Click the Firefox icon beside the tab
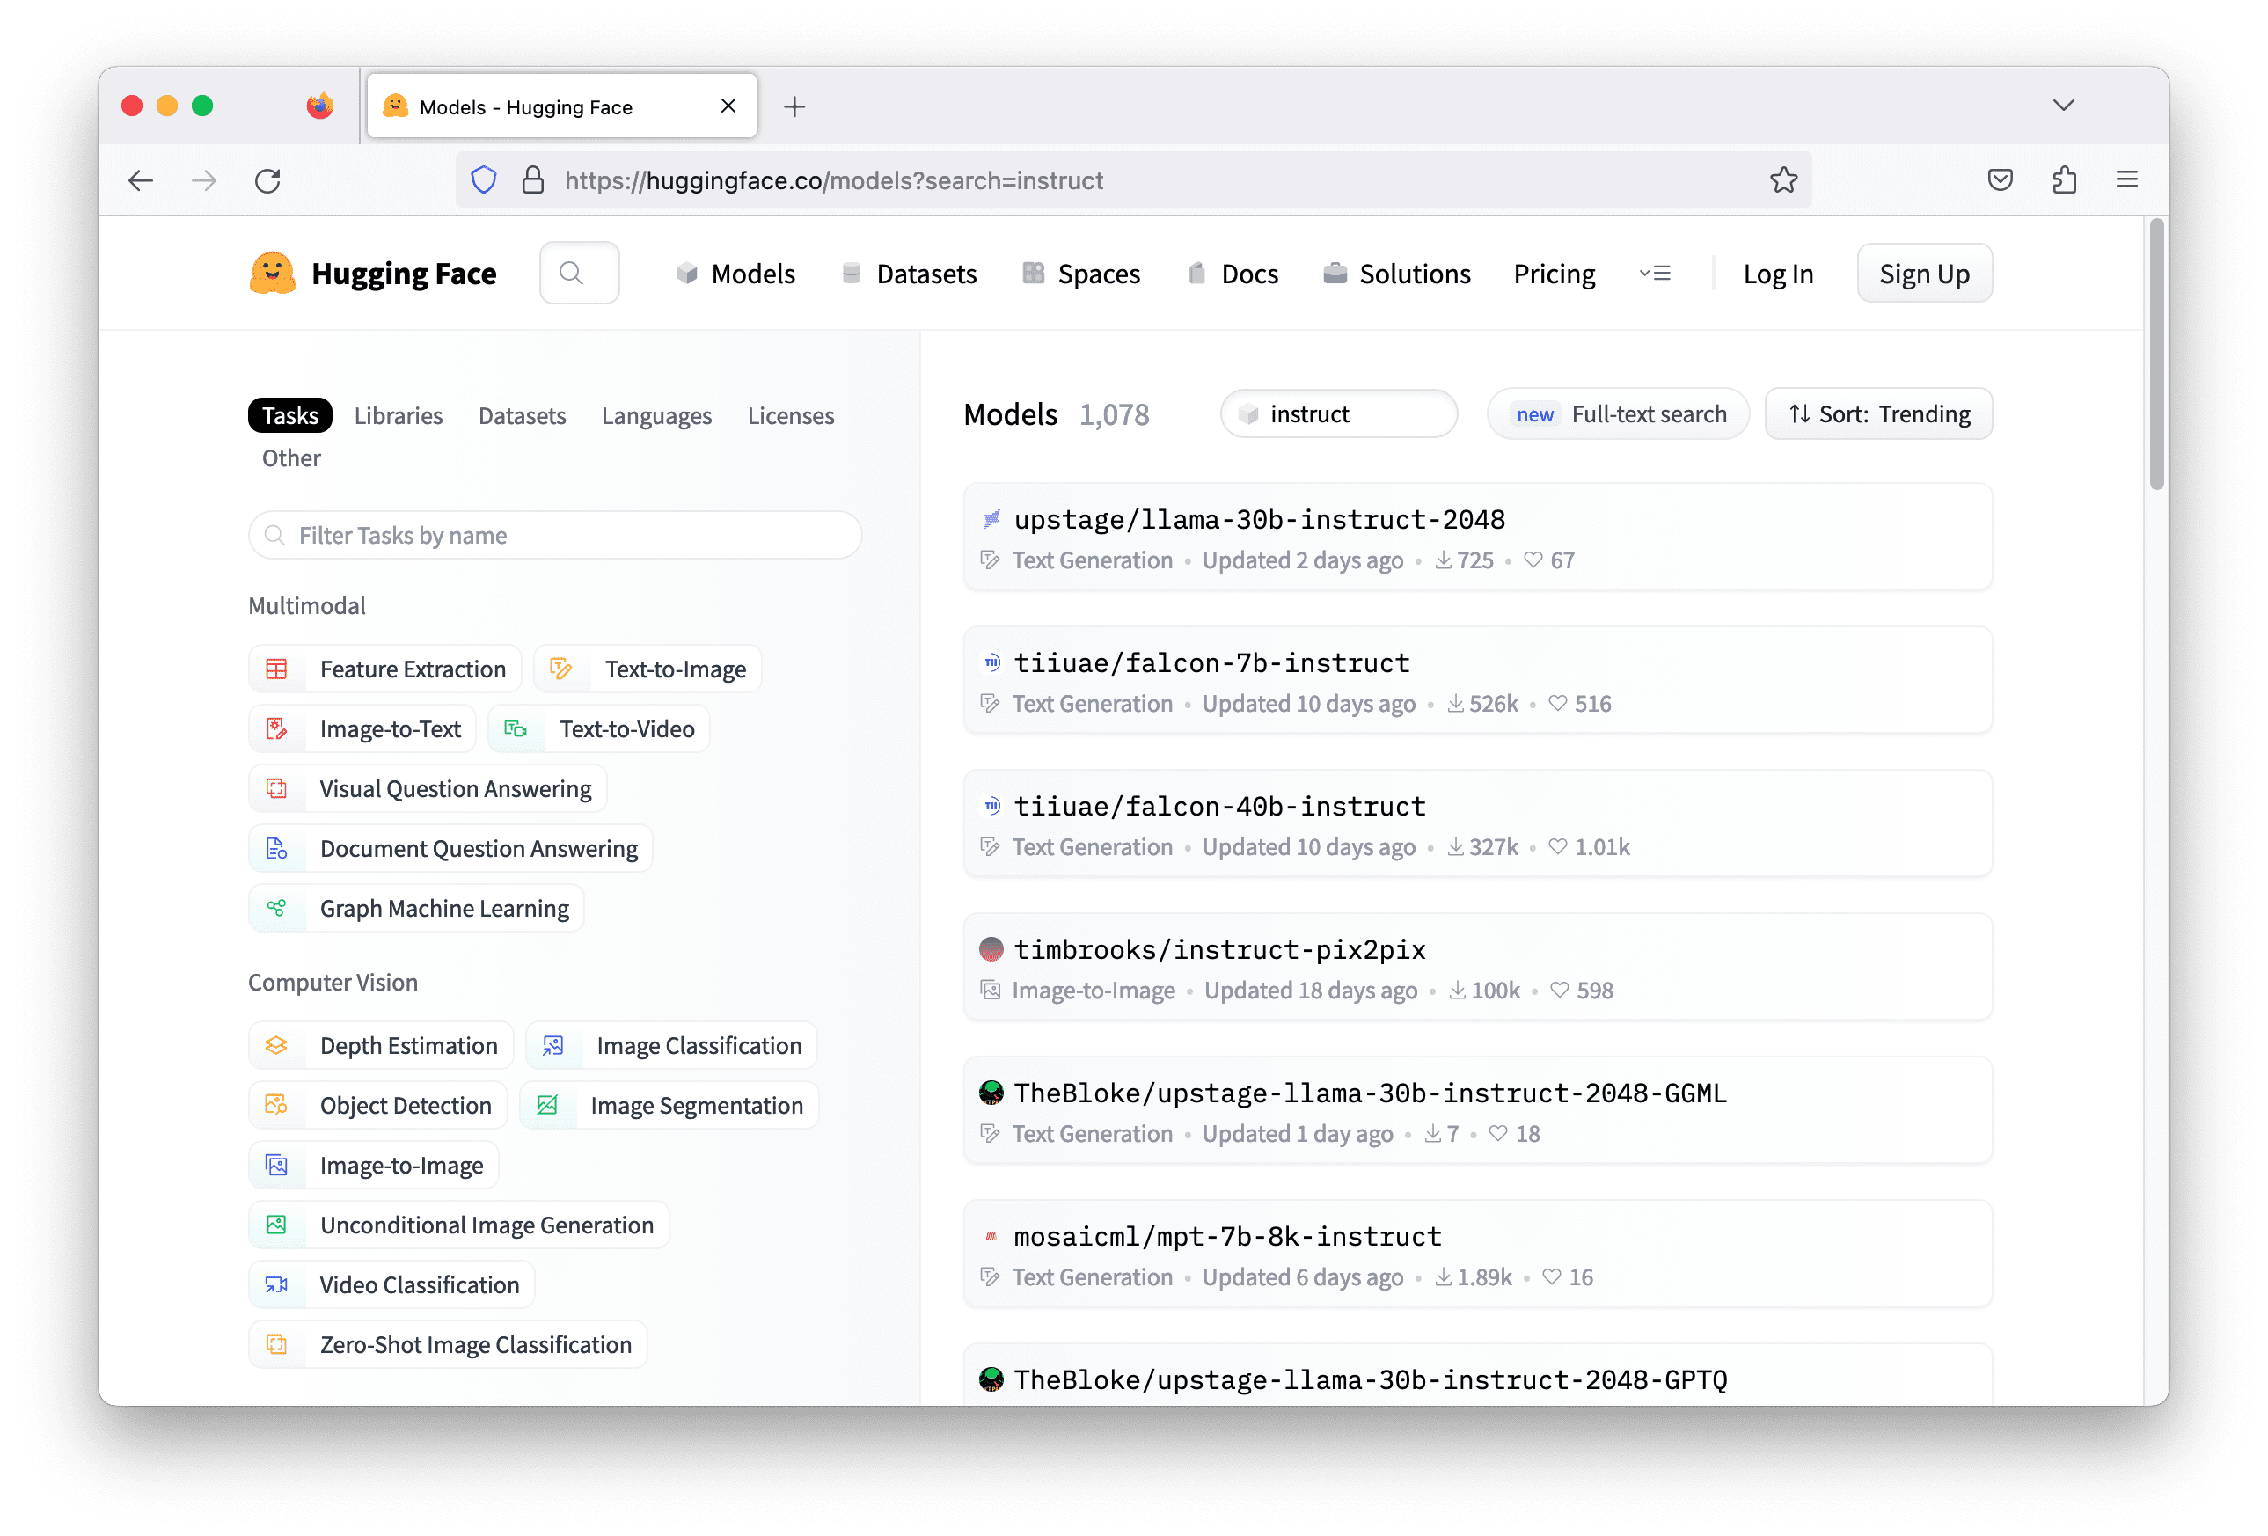The image size is (2268, 1536). point(319,106)
